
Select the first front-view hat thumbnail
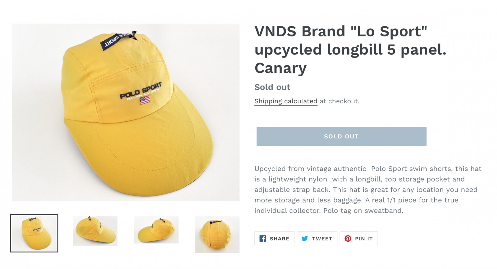[34, 233]
